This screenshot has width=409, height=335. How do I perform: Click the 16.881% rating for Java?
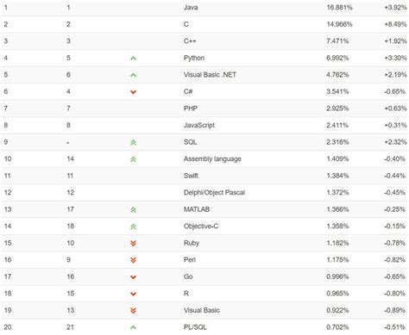tap(339, 8)
